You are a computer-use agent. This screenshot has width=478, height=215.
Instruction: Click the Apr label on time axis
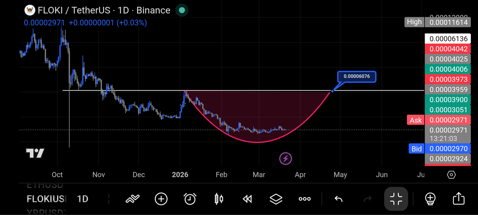point(300,175)
